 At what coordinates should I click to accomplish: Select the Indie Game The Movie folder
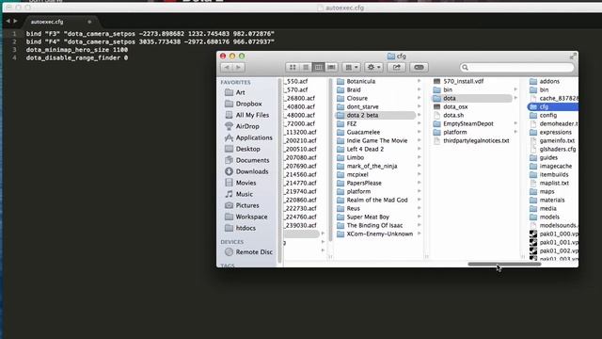click(378, 140)
